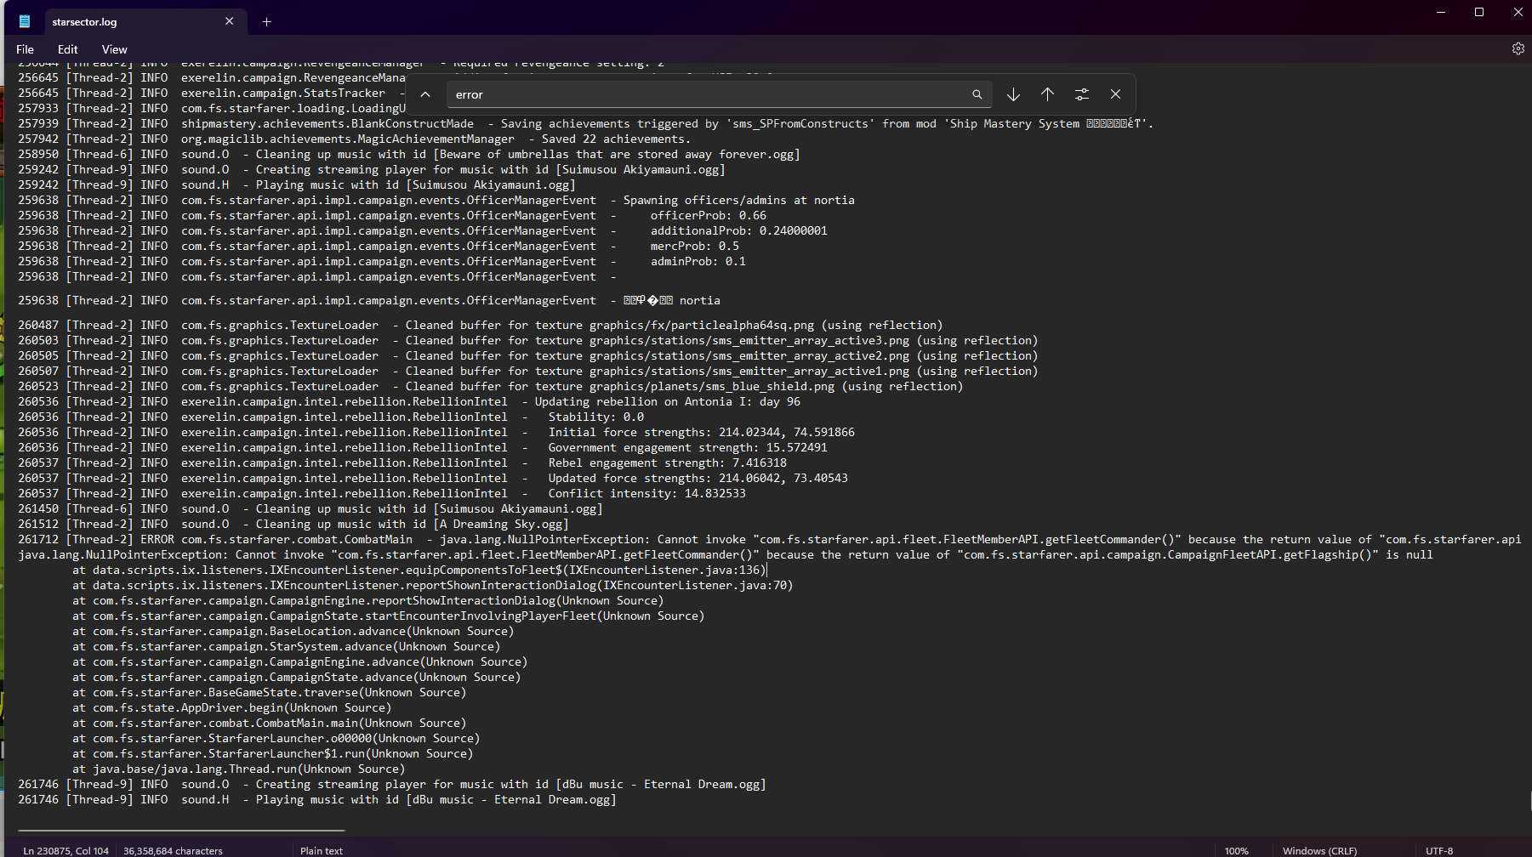Click the Notepad app icon in title bar

click(25, 21)
